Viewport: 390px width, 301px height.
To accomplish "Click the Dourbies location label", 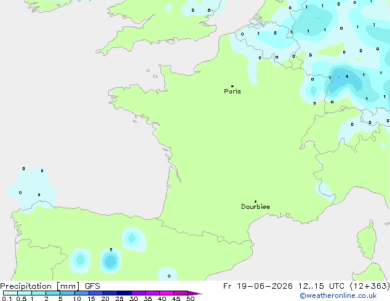I will pyautogui.click(x=255, y=206).
